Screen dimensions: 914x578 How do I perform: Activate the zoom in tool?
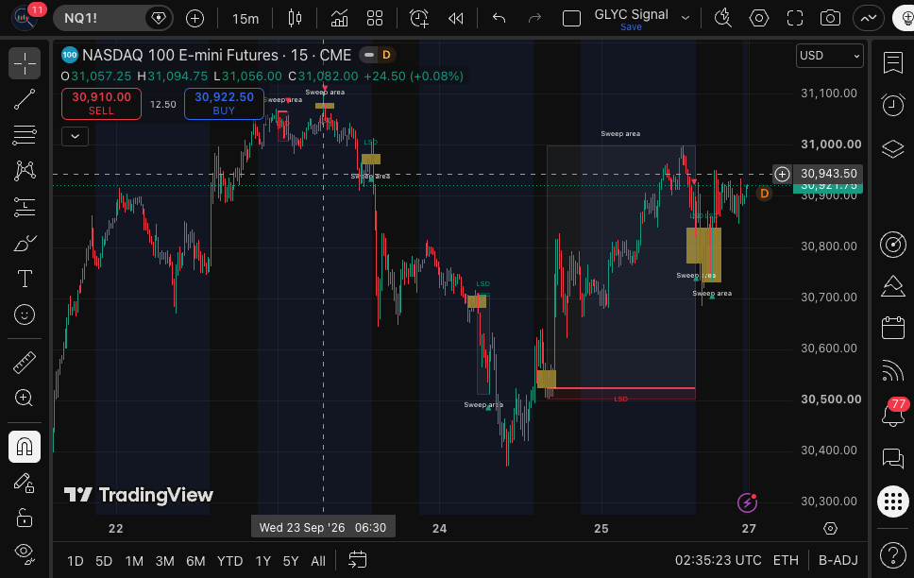pyautogui.click(x=25, y=398)
